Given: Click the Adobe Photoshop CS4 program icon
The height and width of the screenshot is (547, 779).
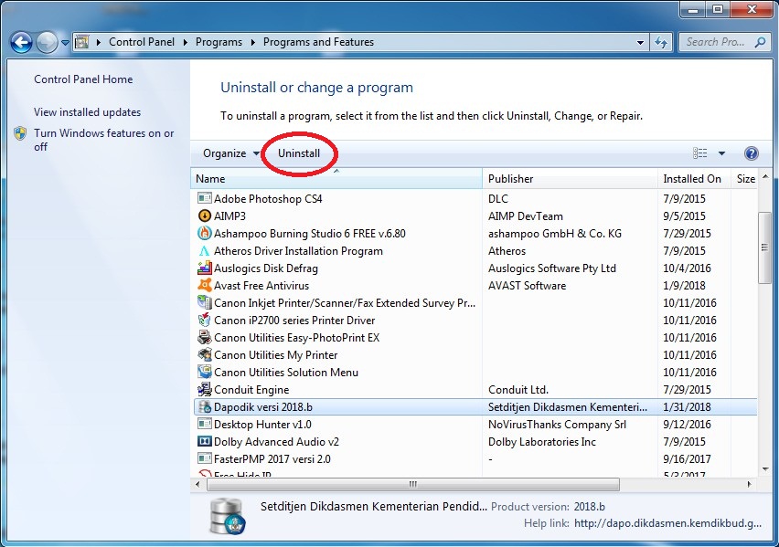Looking at the screenshot, I should [x=204, y=198].
